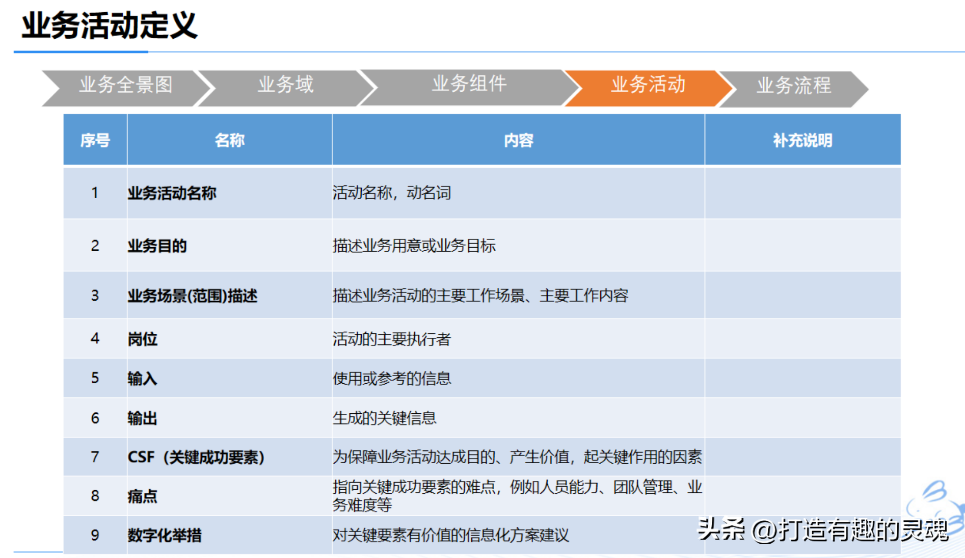Click the 活动的主要执行者 content cell
Image resolution: width=965 pixels, height=558 pixels.
pyautogui.click(x=518, y=339)
